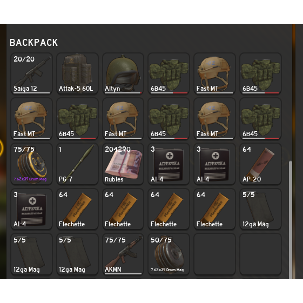Image resolution: width=303 pixels, height=303 pixels.
Task: Select the Altyn helmet
Action: pos(123,73)
